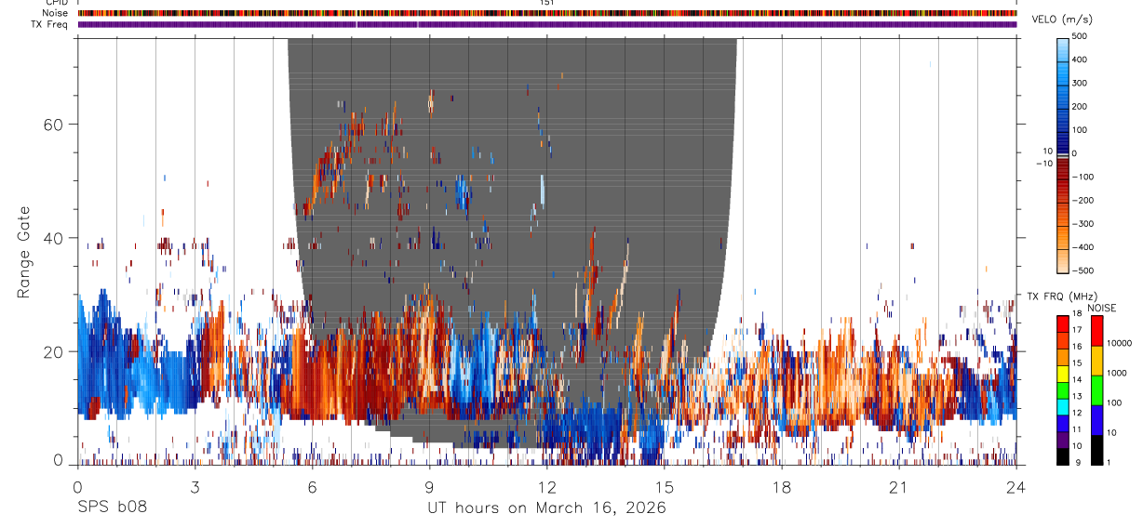Select the blue NOISE legend swatch
Image resolution: width=1143 pixels, height=527 pixels.
(x=1097, y=420)
